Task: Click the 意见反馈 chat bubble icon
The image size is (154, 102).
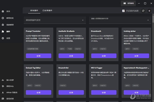Action: click(x=3, y=99)
